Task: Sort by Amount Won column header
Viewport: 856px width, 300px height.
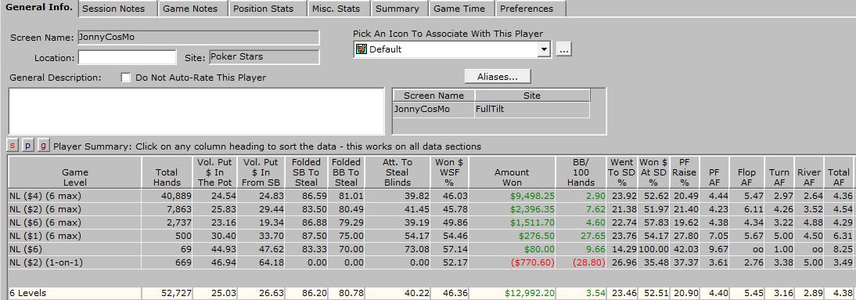Action: pos(512,172)
